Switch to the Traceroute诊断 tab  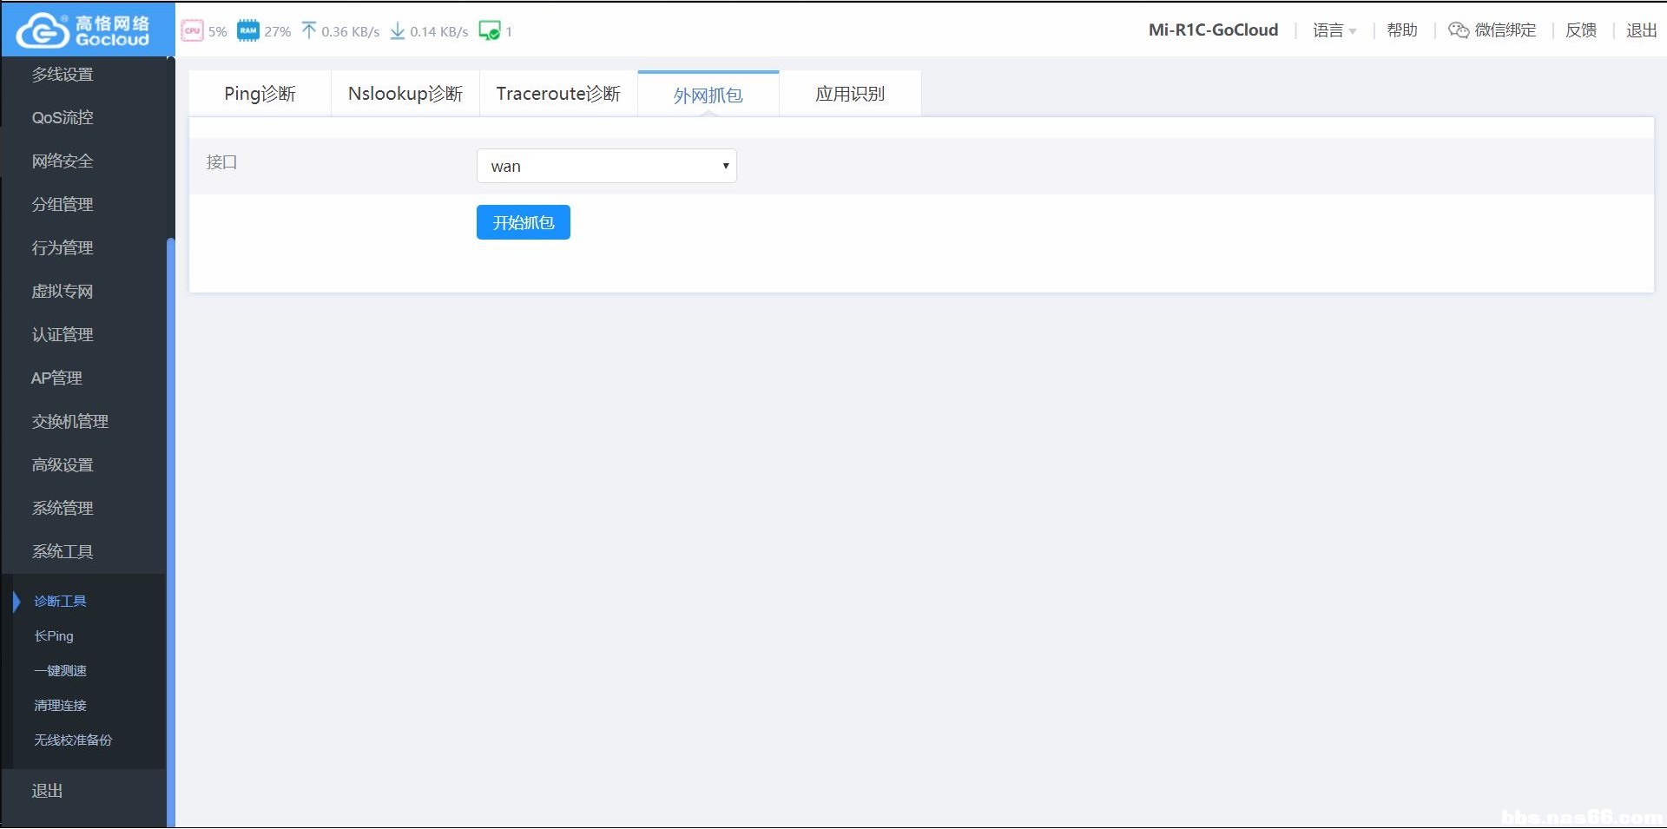tap(558, 94)
